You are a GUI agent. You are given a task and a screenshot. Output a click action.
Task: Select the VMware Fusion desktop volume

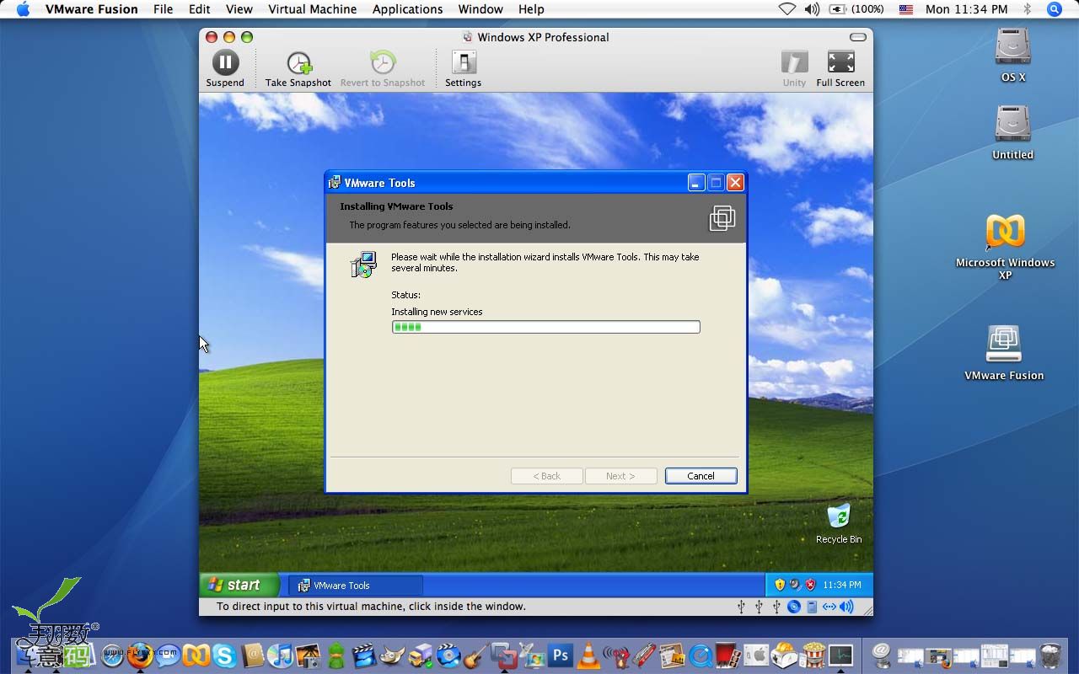click(x=1004, y=353)
